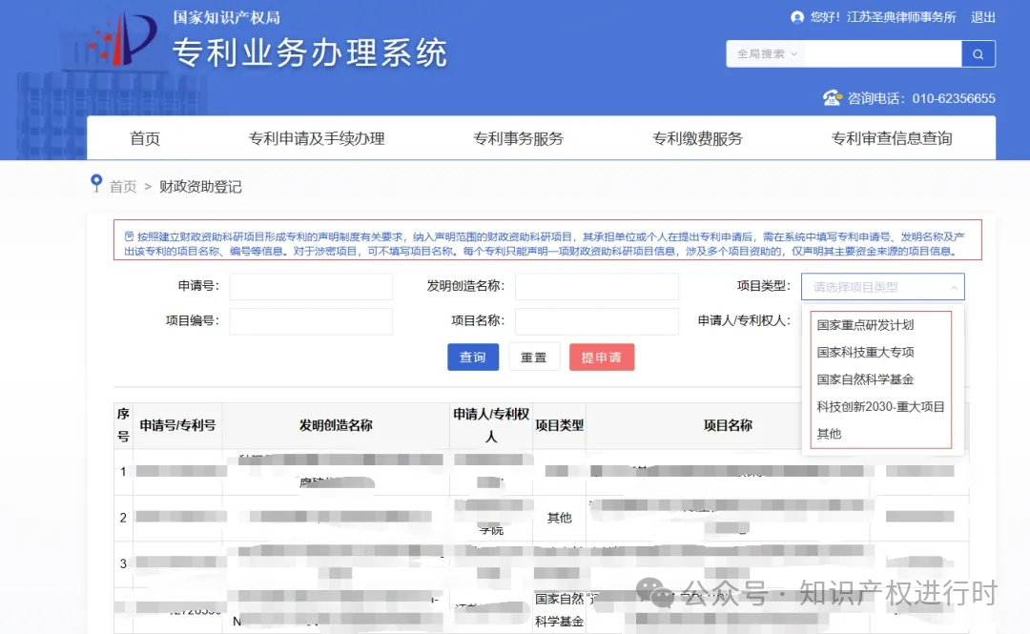The height and width of the screenshot is (634, 1030).
Task: Choose 其他 in project type list
Action: point(829,434)
